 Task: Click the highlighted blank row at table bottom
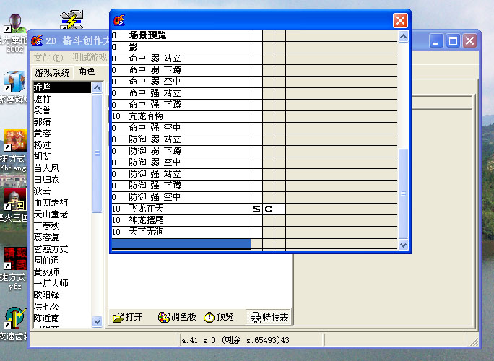point(181,244)
